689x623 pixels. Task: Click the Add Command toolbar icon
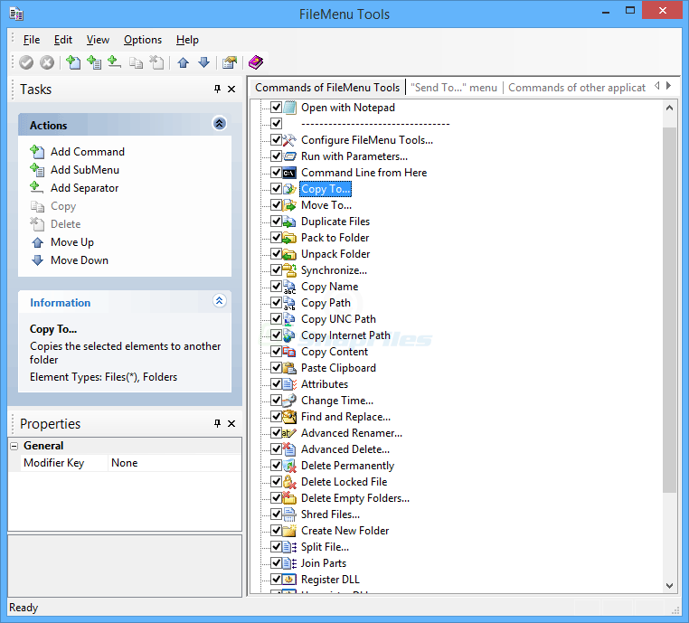[73, 62]
